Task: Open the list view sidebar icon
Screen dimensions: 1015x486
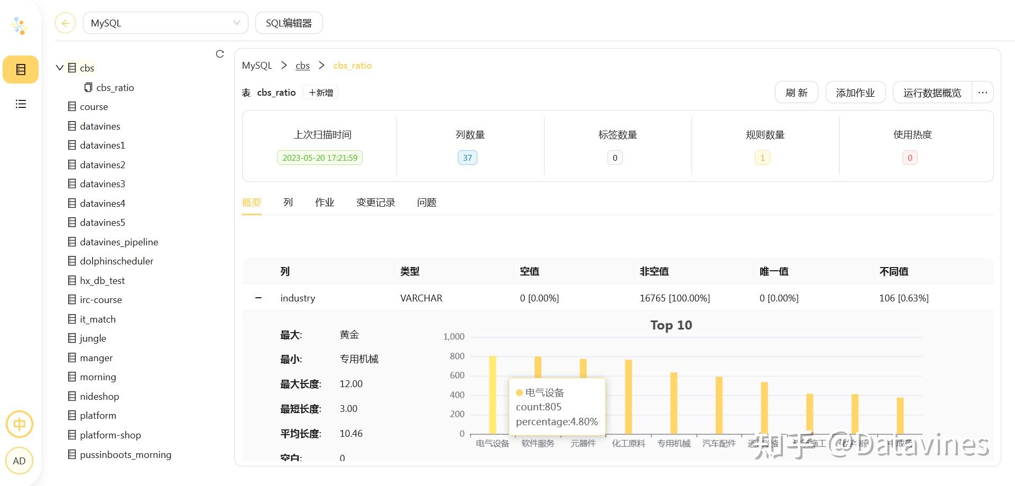Action: click(21, 104)
